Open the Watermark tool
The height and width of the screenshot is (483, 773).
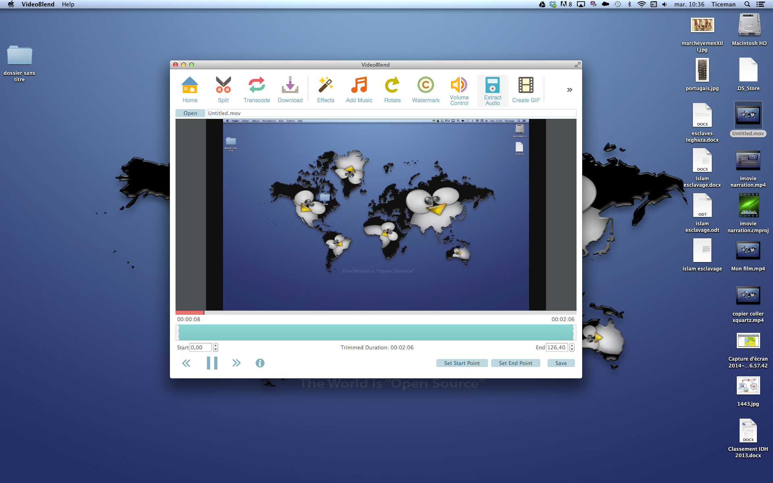coord(426,90)
